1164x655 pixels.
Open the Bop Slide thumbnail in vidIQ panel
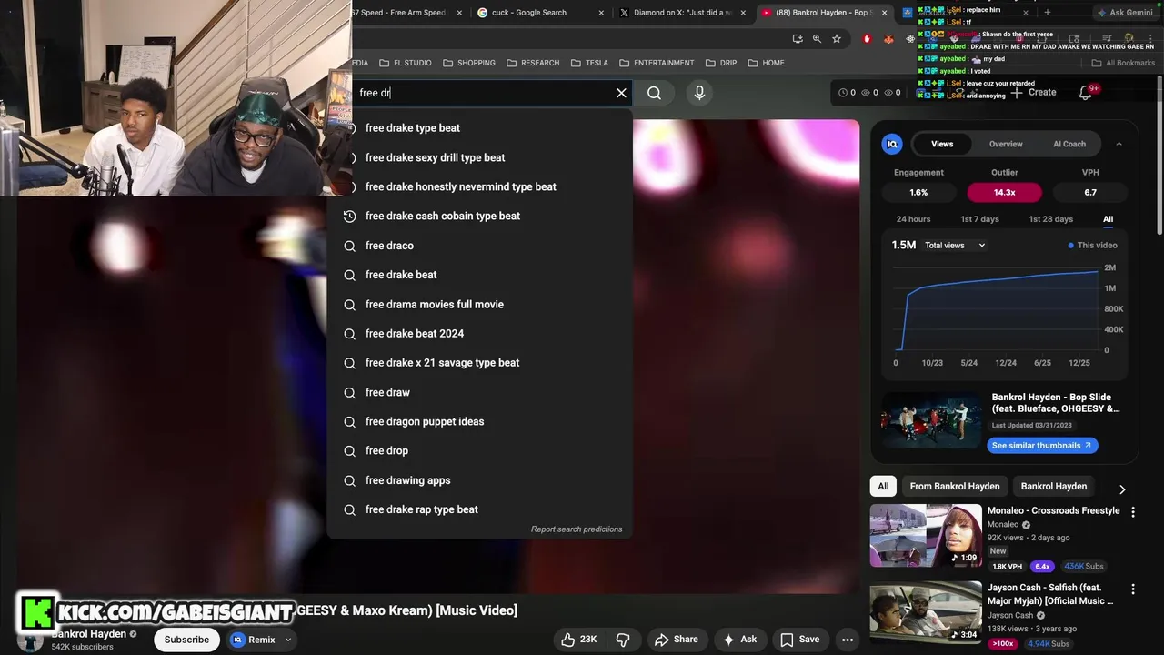[x=930, y=420]
